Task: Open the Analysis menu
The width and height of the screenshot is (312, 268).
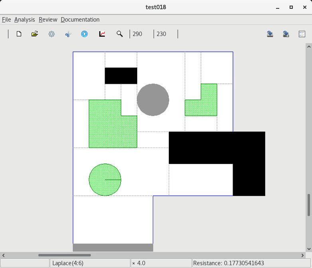Action: [24, 20]
